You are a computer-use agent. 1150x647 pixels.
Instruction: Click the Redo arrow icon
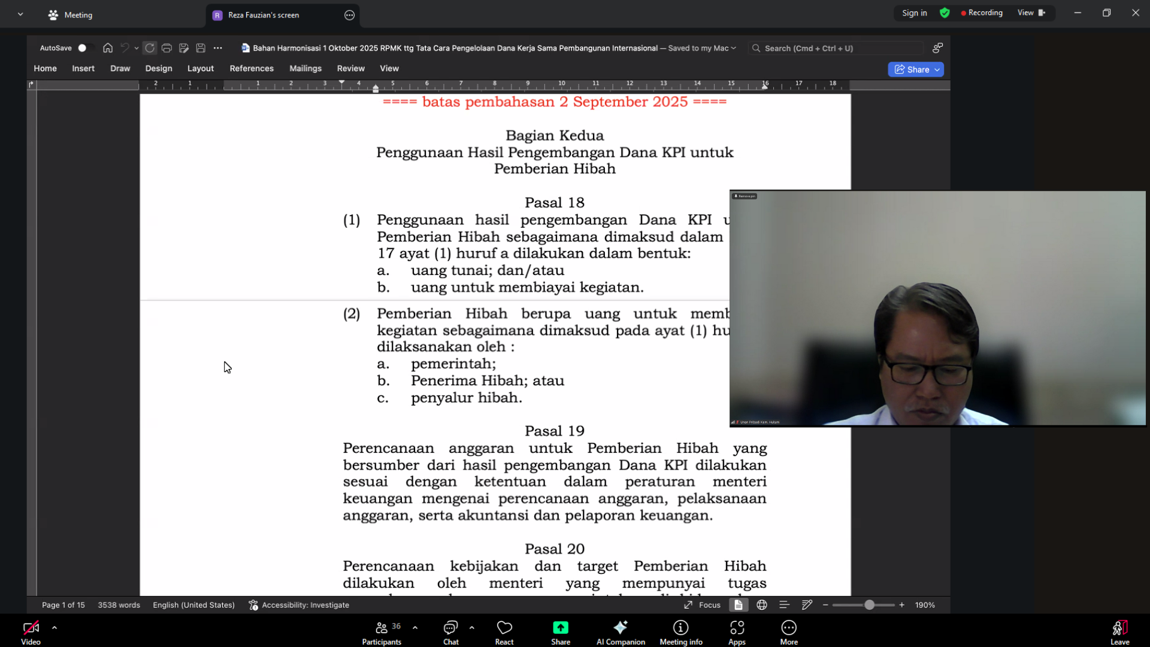click(x=150, y=48)
